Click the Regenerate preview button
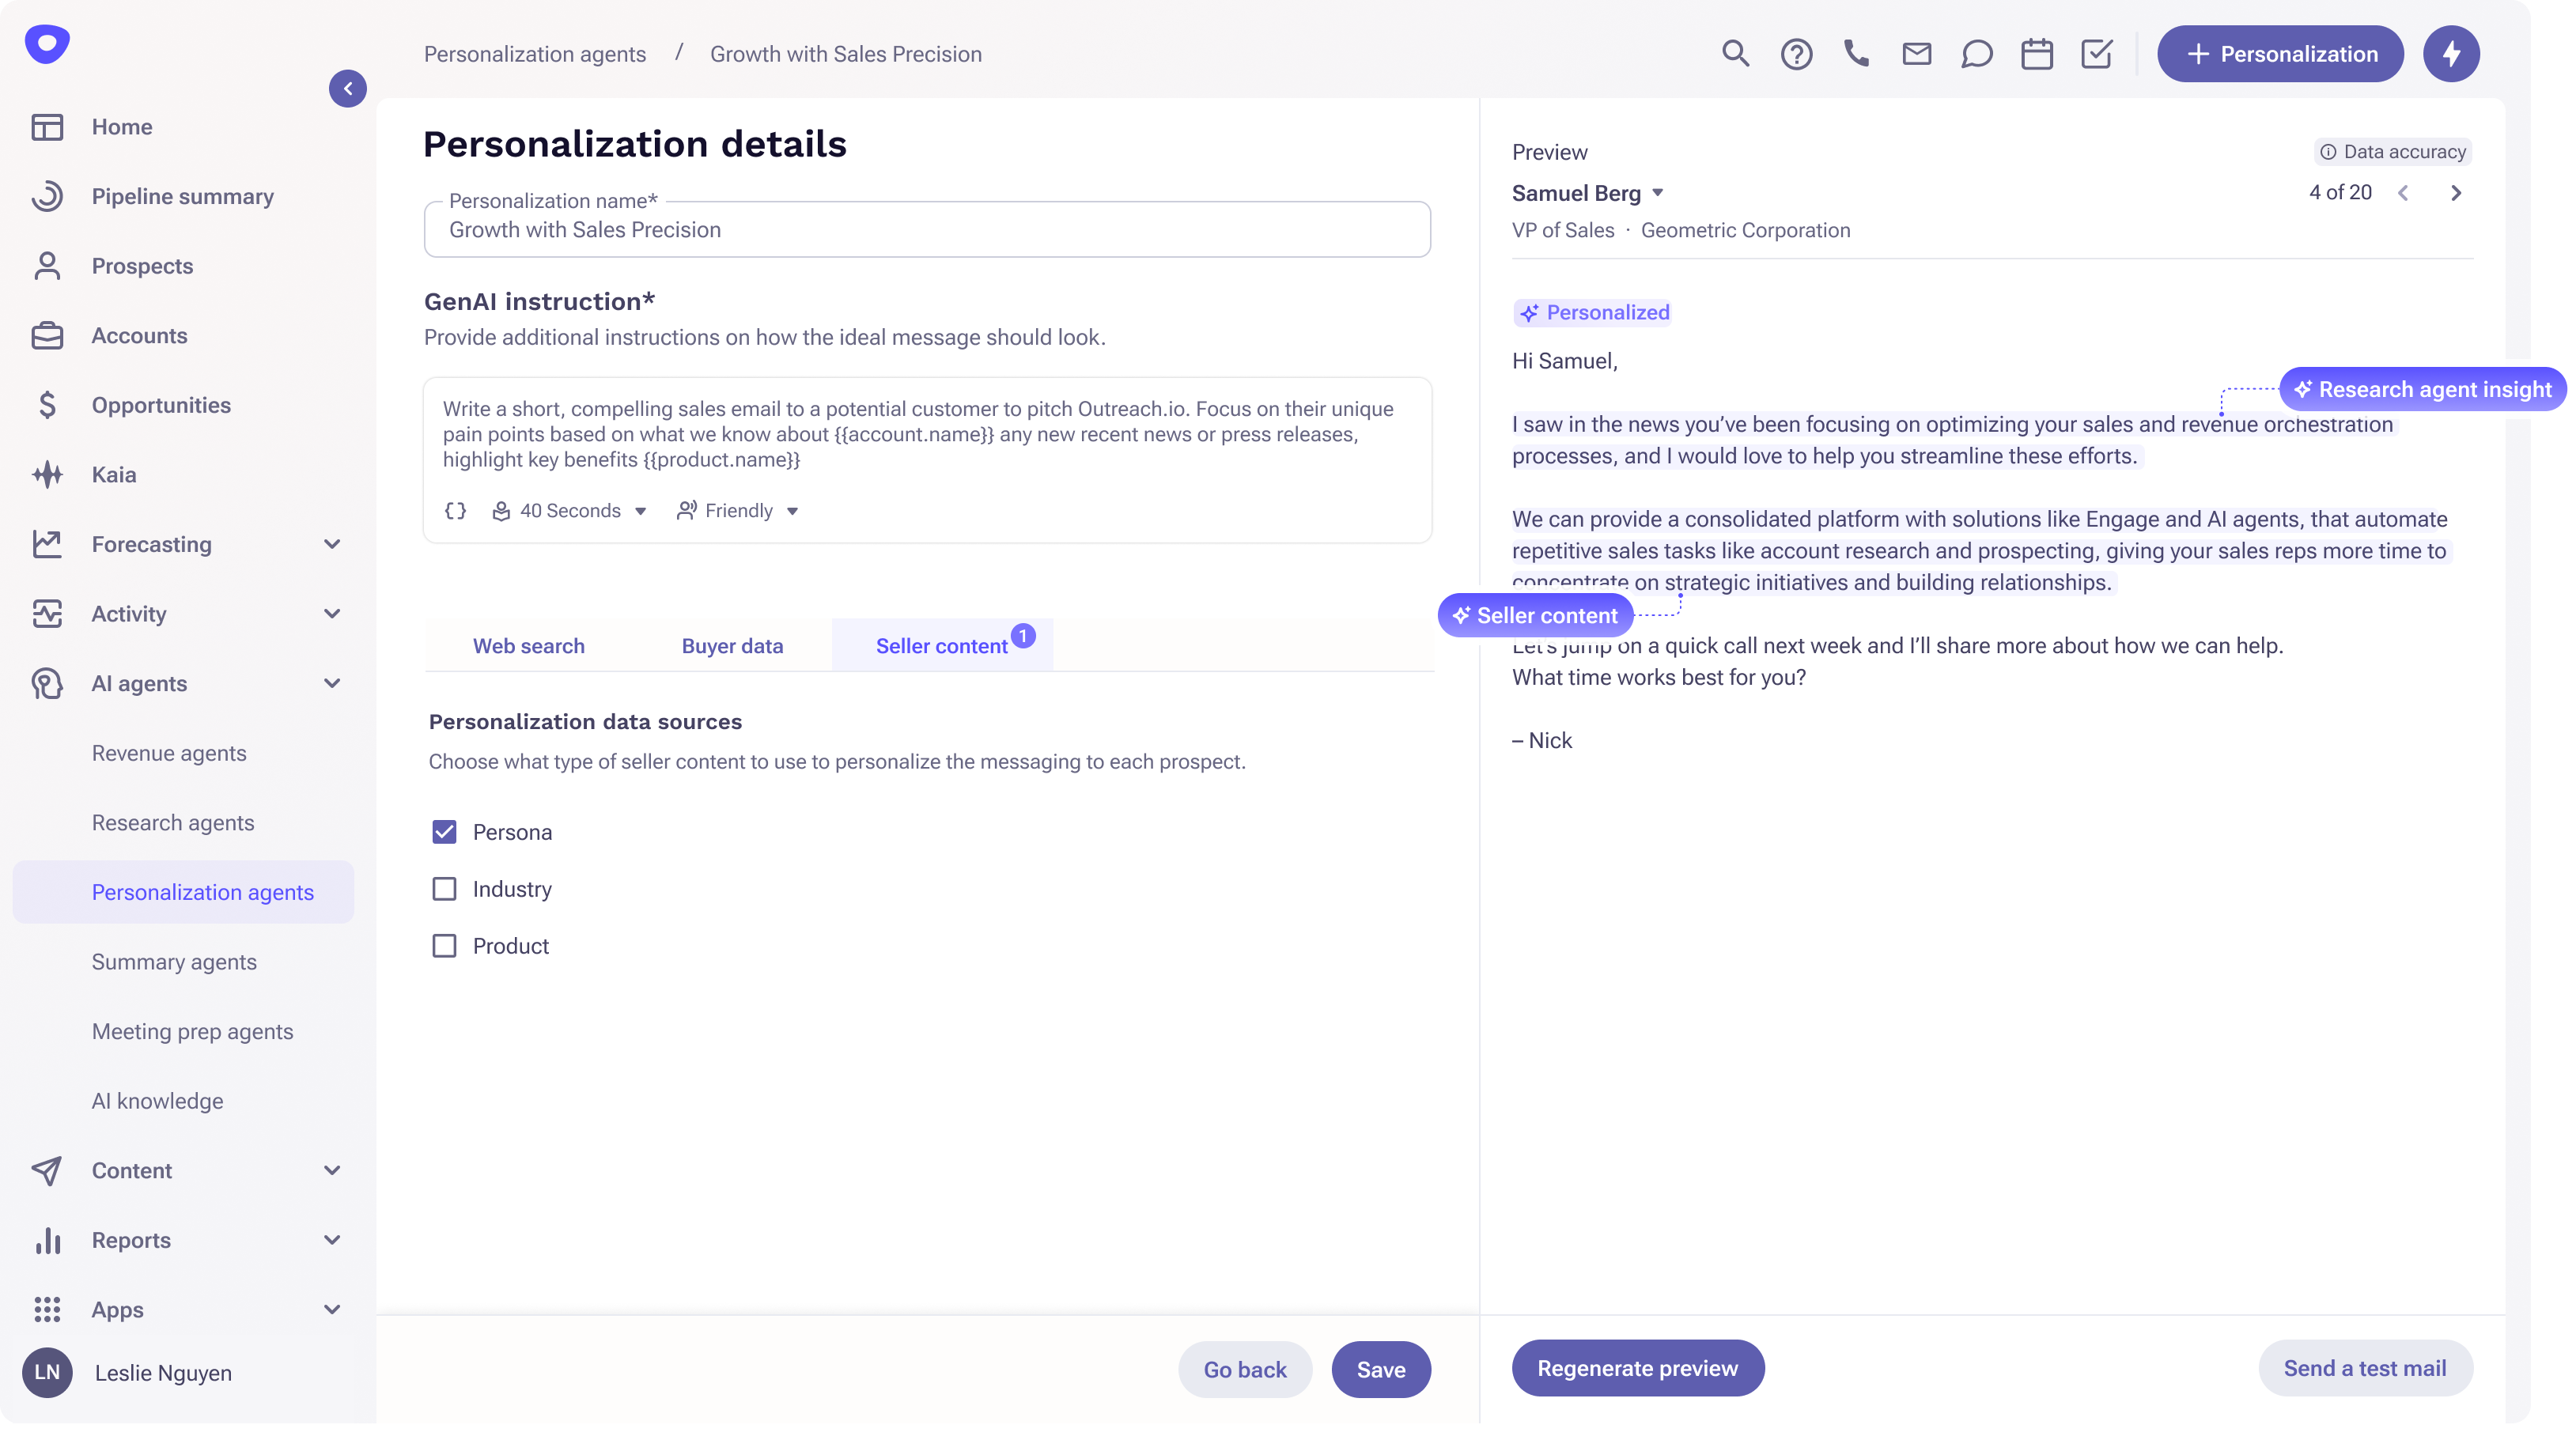Viewport: 2576px width, 1455px height. (x=1637, y=1368)
